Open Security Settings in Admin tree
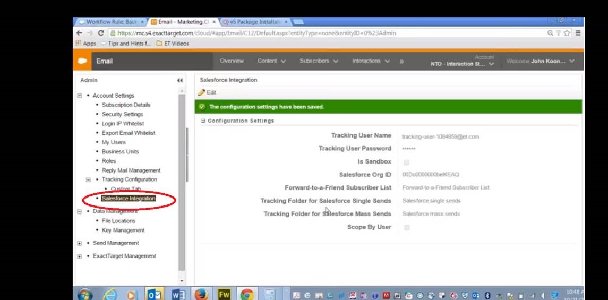This screenshot has width=608, height=300. tap(122, 114)
